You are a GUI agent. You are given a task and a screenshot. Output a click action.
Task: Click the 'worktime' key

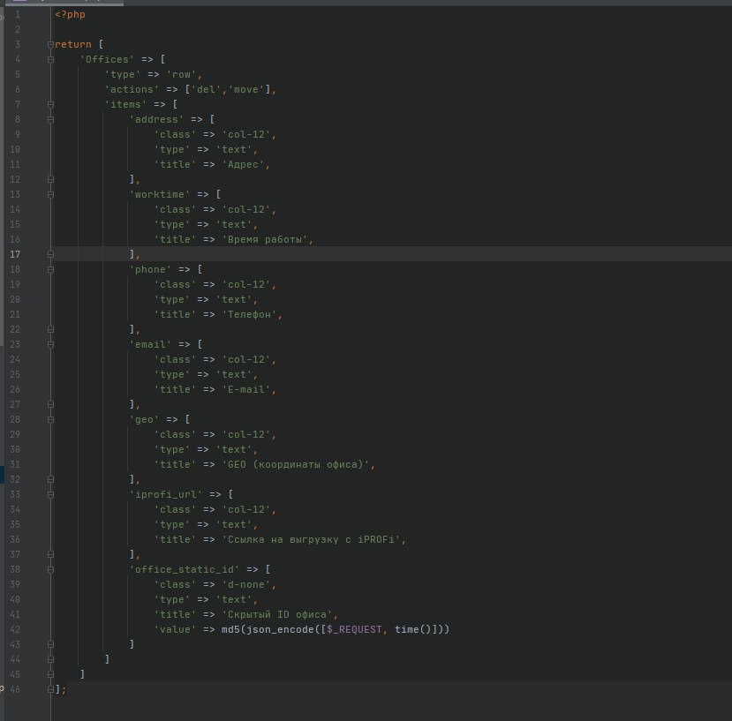(x=160, y=194)
